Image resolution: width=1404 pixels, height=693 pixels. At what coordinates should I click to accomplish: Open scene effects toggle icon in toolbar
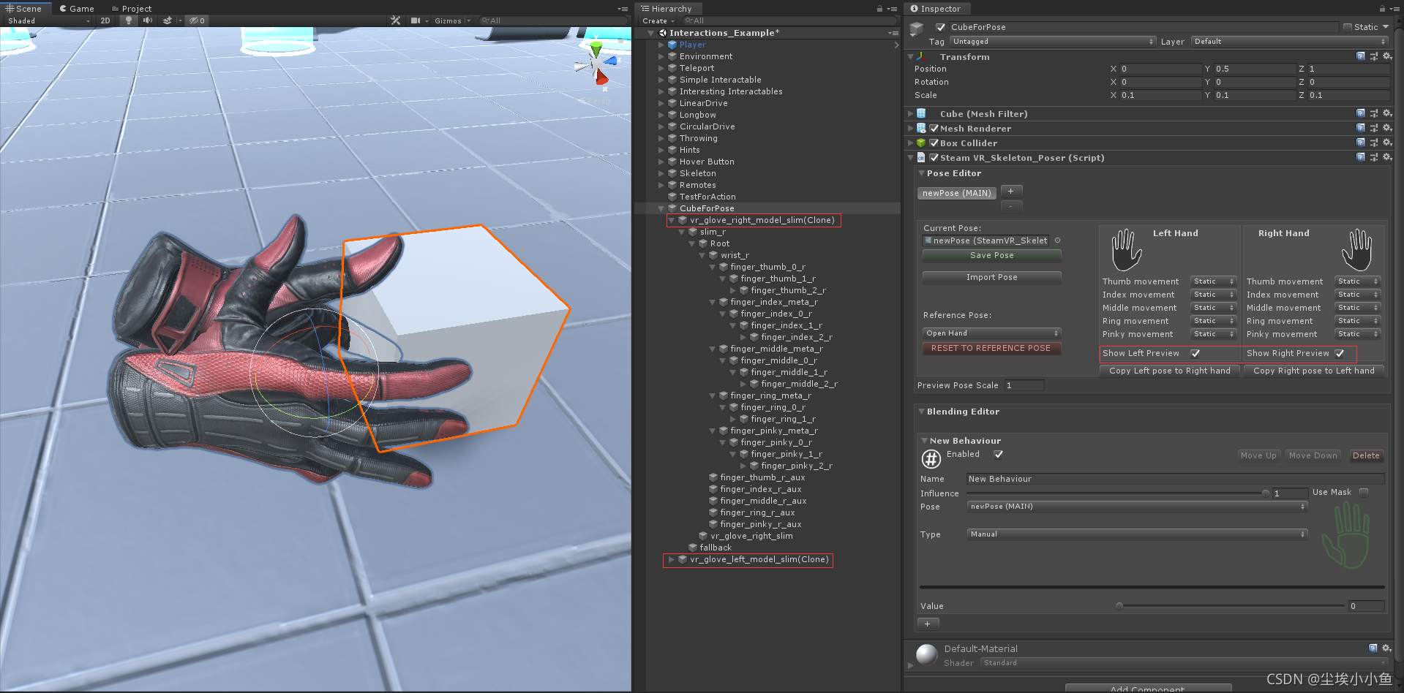[168, 20]
